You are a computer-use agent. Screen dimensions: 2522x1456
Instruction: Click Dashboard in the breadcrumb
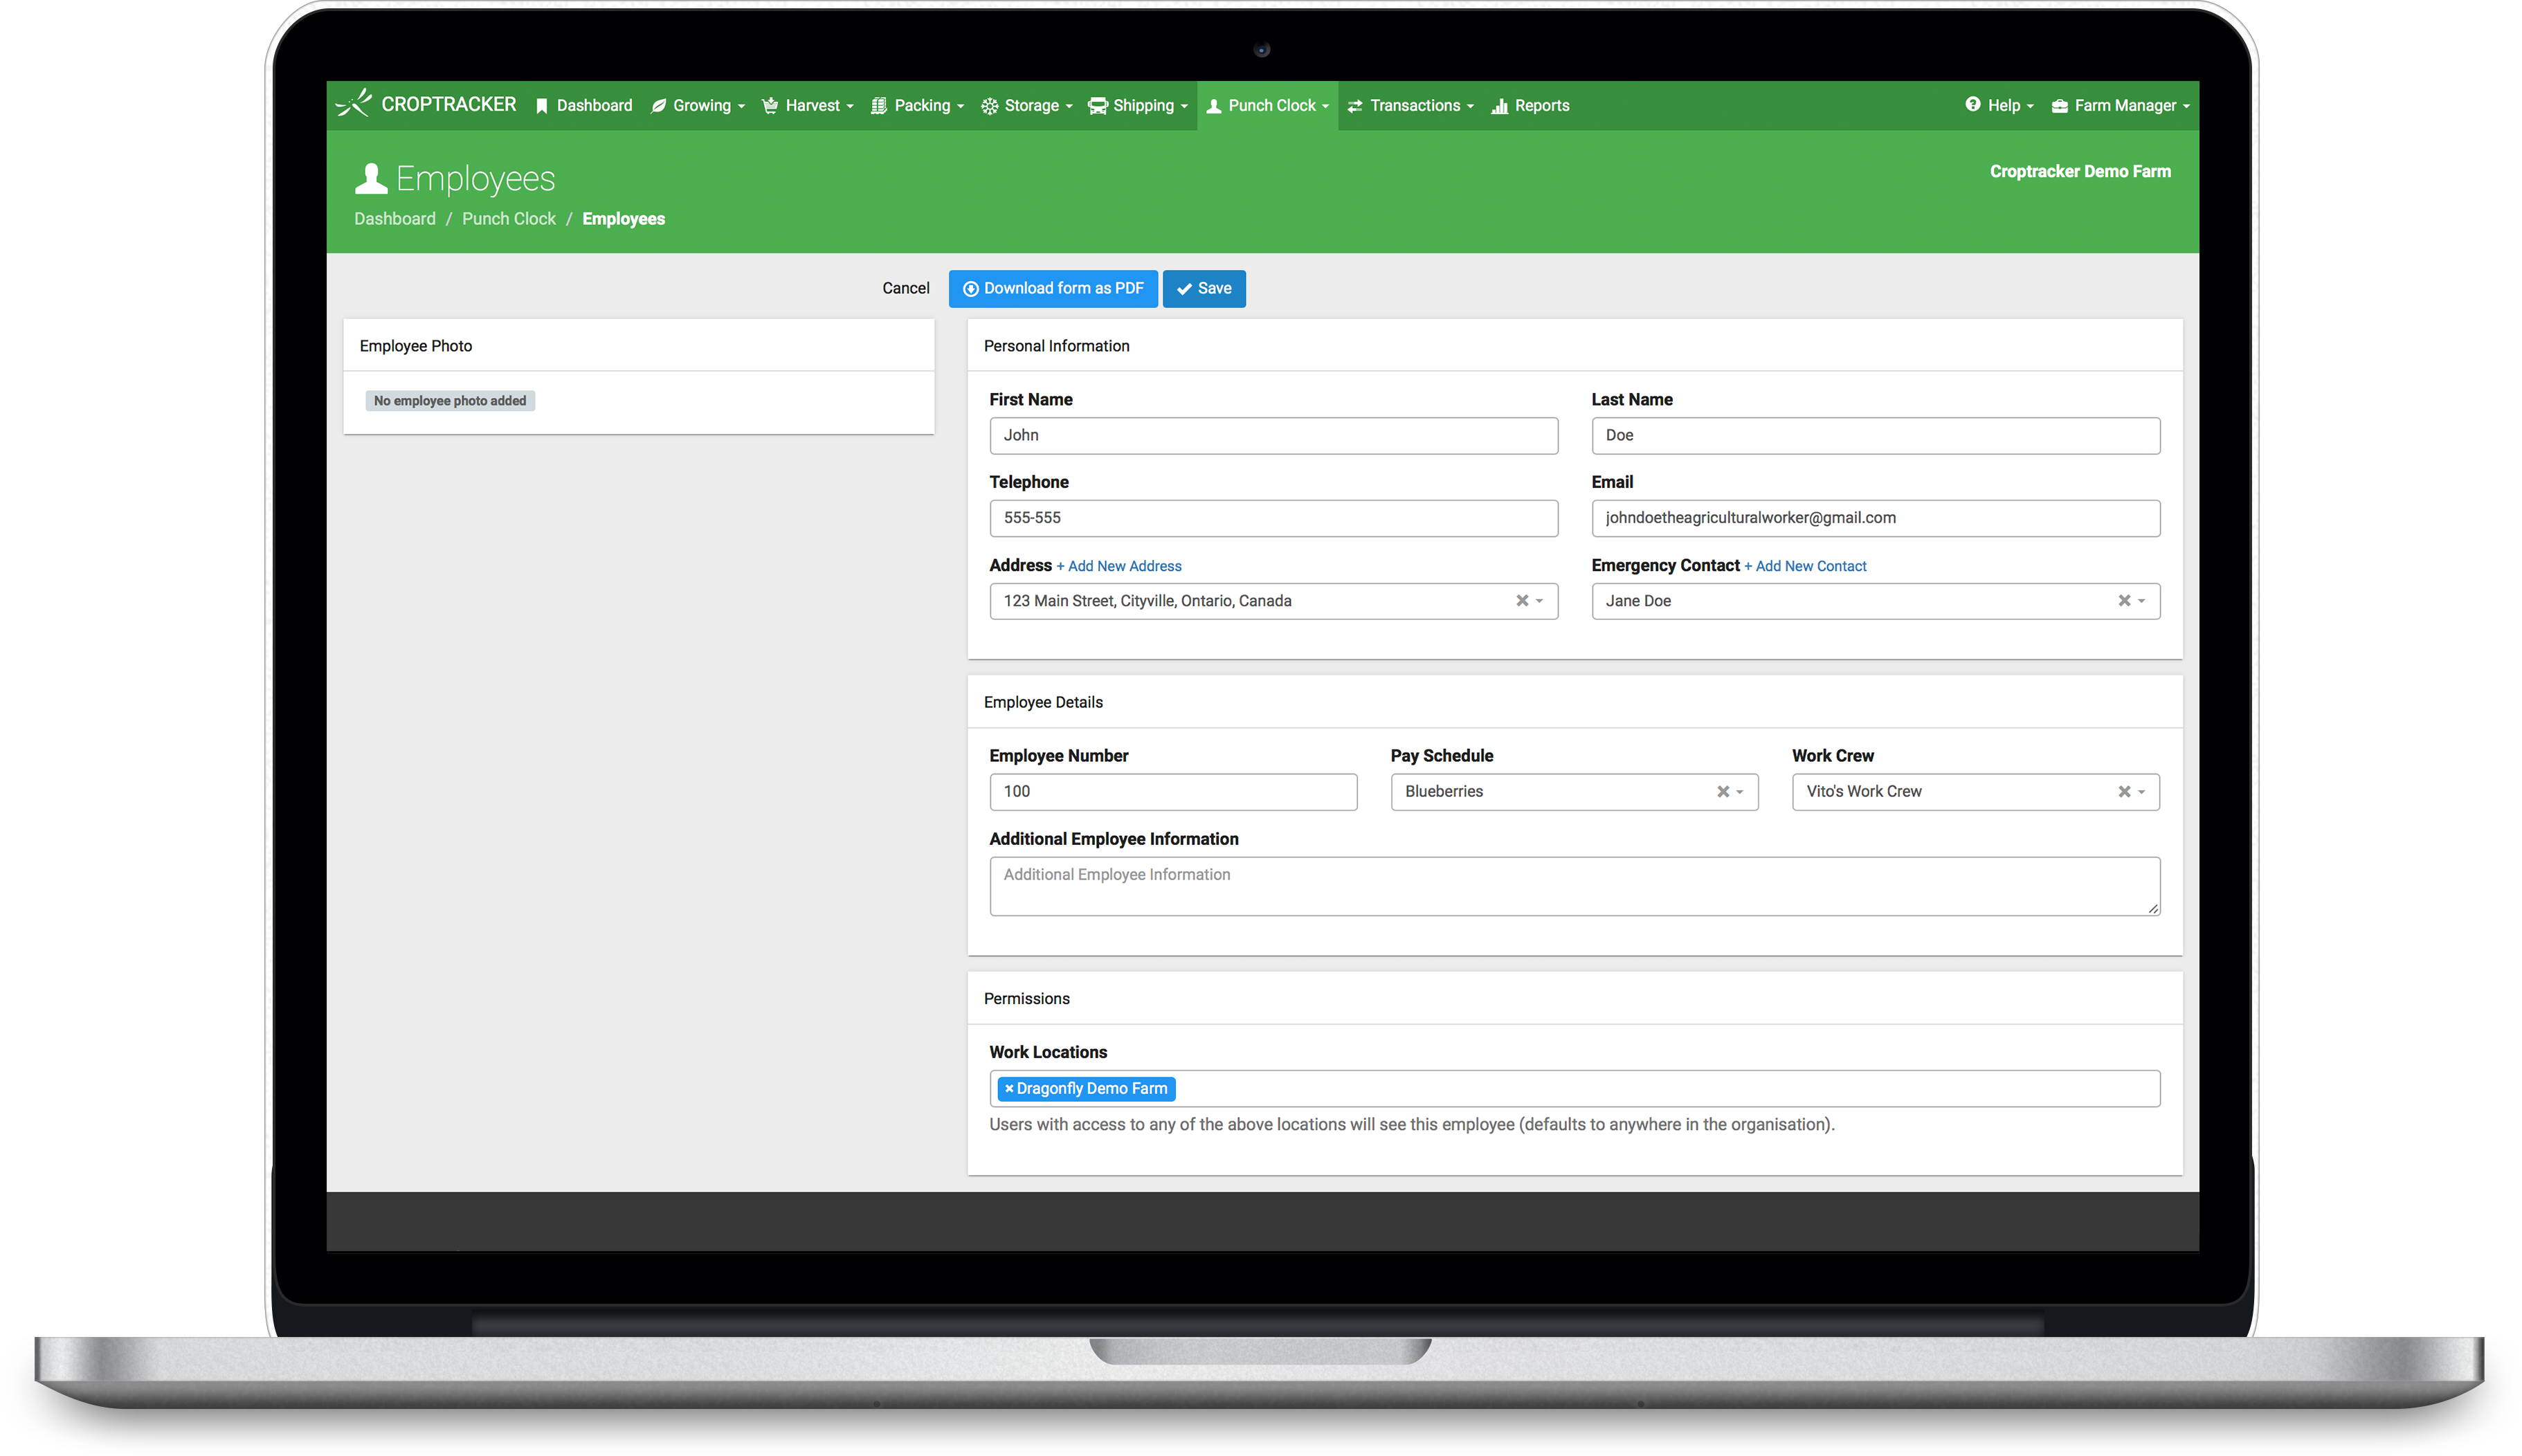[x=395, y=219]
